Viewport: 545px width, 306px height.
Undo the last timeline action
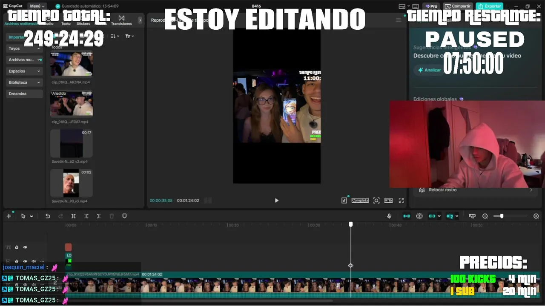coord(48,216)
